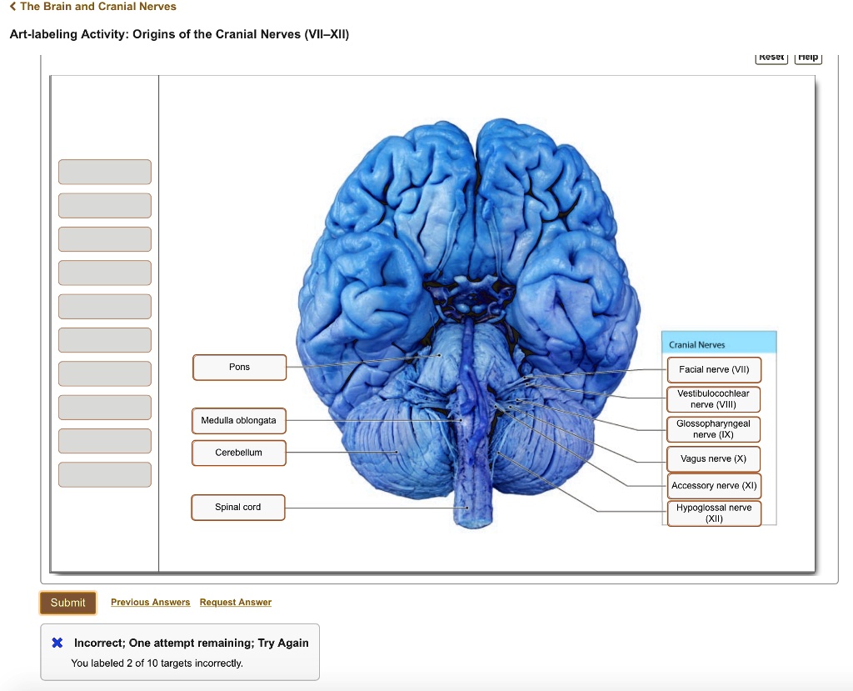Click the bottom empty label slot
The image size is (853, 691).
[104, 474]
